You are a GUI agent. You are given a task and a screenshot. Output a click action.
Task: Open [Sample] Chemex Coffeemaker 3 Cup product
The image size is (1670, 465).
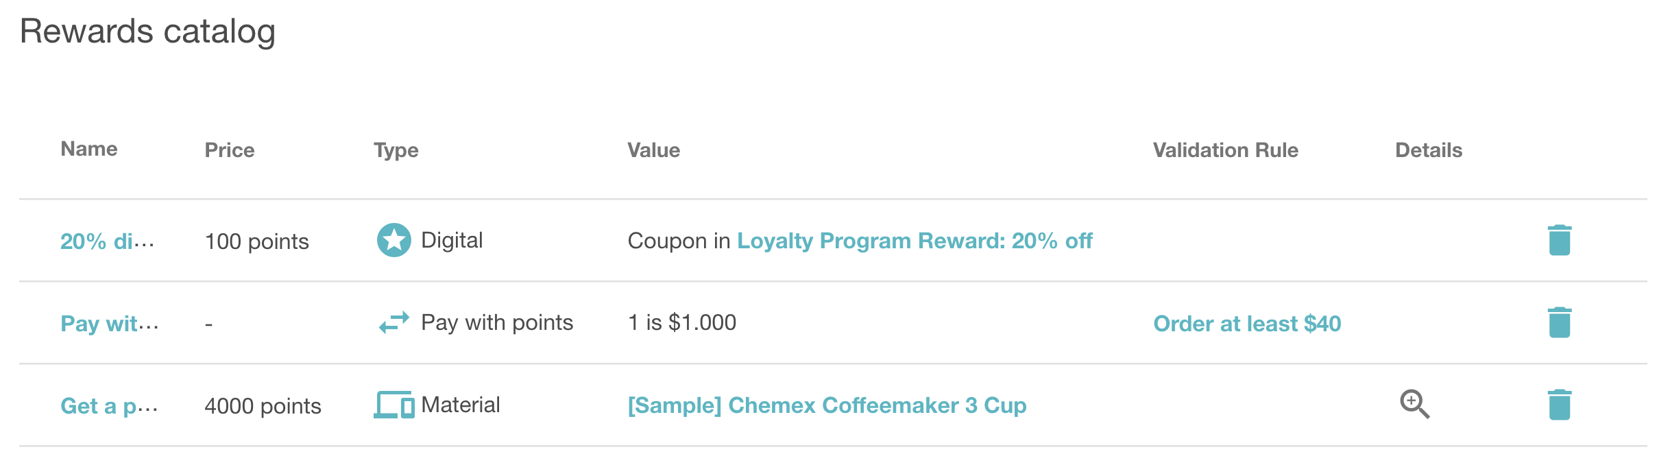point(827,405)
